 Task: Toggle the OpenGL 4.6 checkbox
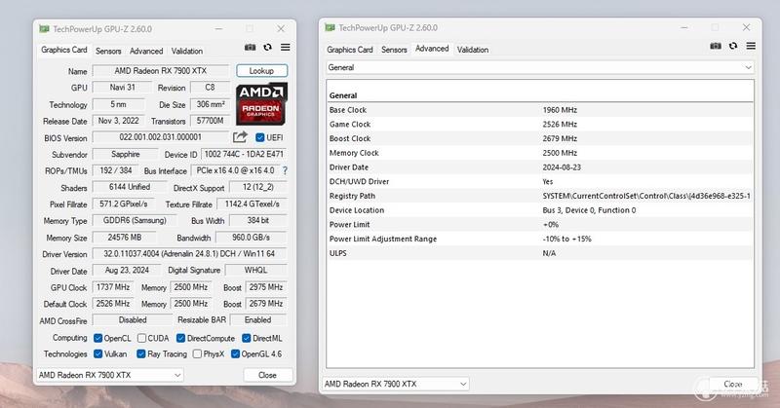235,353
